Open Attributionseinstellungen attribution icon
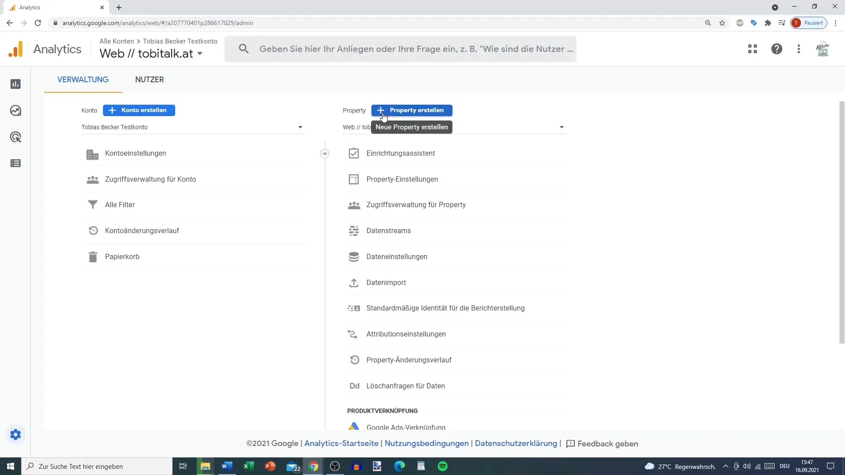845x475 pixels. (353, 334)
